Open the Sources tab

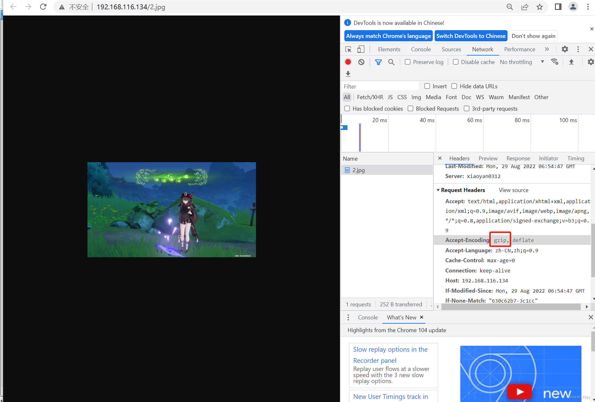pyautogui.click(x=451, y=49)
